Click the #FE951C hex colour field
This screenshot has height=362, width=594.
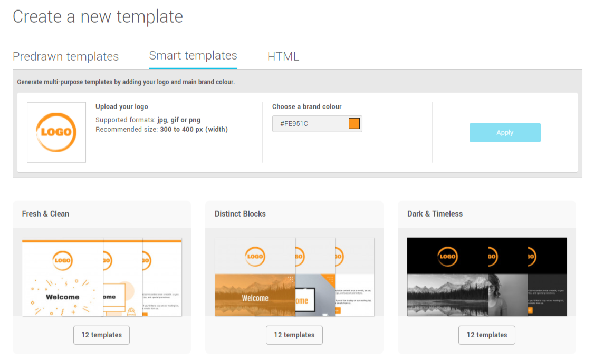pos(309,124)
